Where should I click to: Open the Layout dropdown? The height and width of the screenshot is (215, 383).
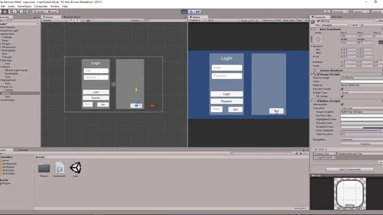[376, 12]
